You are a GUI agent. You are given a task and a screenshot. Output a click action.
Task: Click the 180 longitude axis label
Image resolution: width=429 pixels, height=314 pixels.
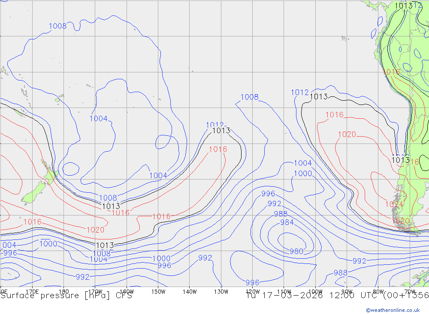[x=63, y=292]
